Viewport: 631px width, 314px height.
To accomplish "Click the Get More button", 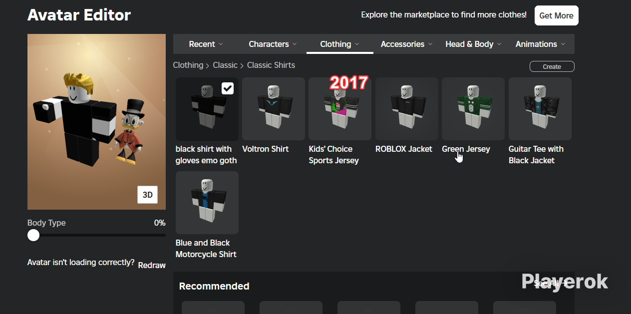I will [556, 15].
